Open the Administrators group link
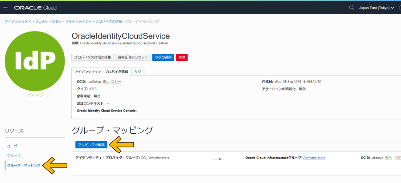401x183 pixels. pyautogui.click(x=314, y=158)
